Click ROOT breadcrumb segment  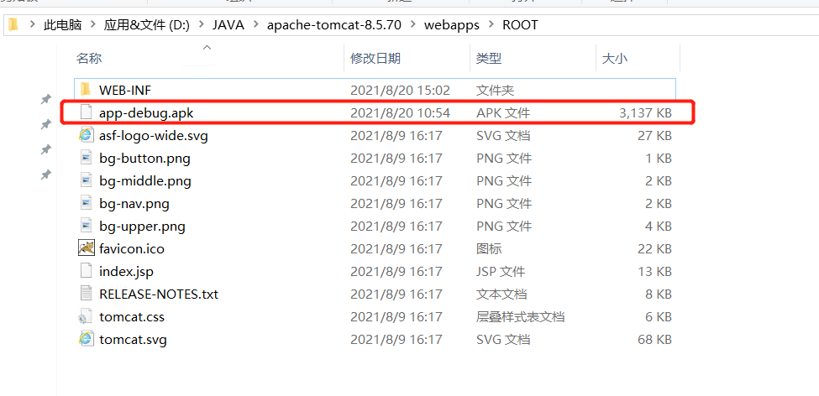pyautogui.click(x=520, y=25)
